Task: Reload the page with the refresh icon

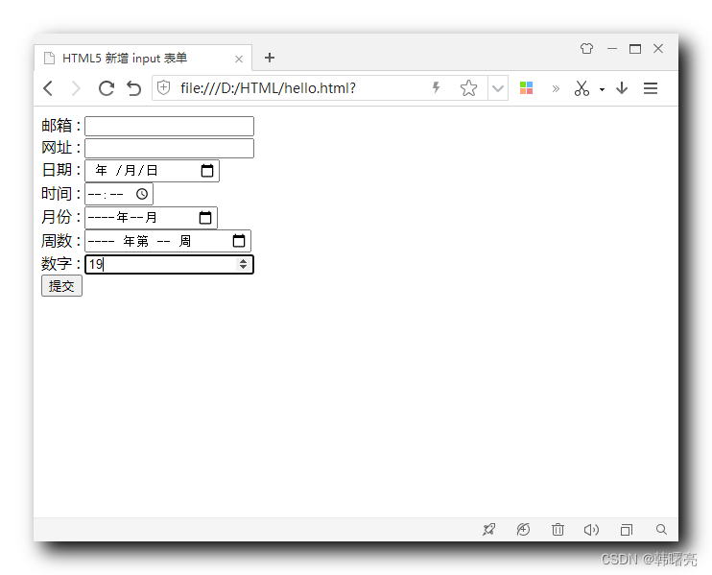Action: 107,88
